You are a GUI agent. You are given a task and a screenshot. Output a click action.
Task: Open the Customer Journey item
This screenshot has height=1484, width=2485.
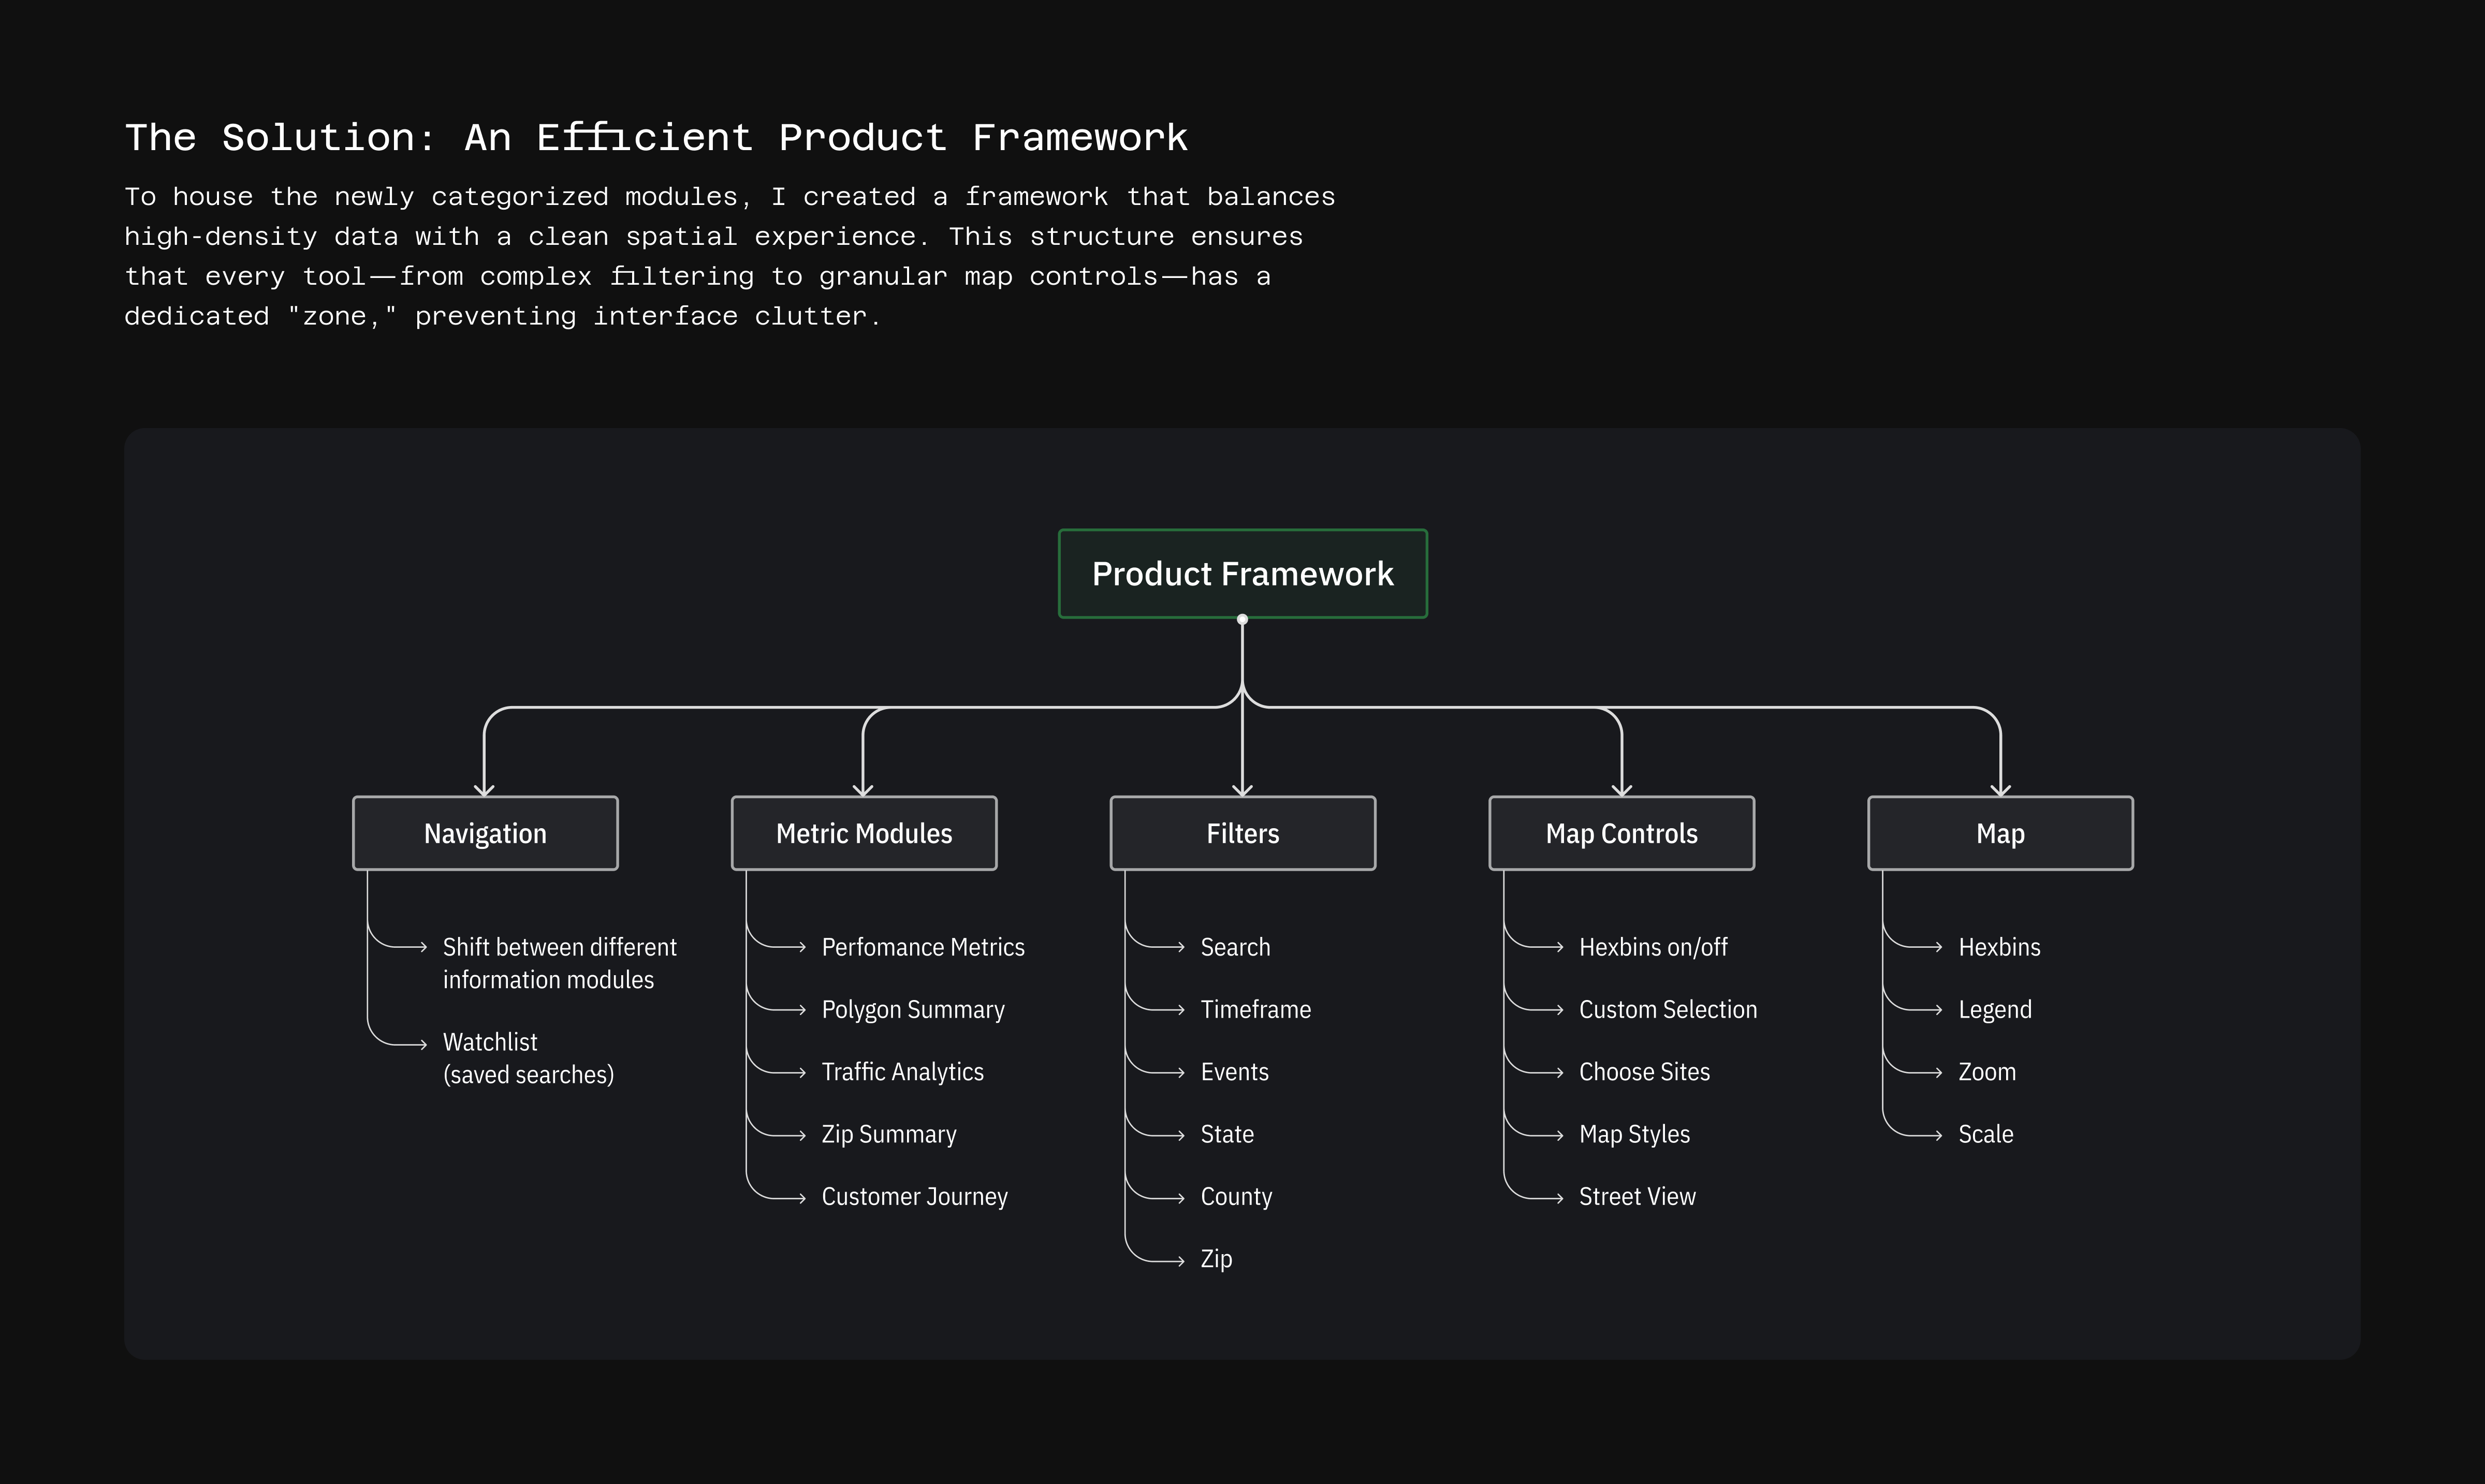point(914,1196)
